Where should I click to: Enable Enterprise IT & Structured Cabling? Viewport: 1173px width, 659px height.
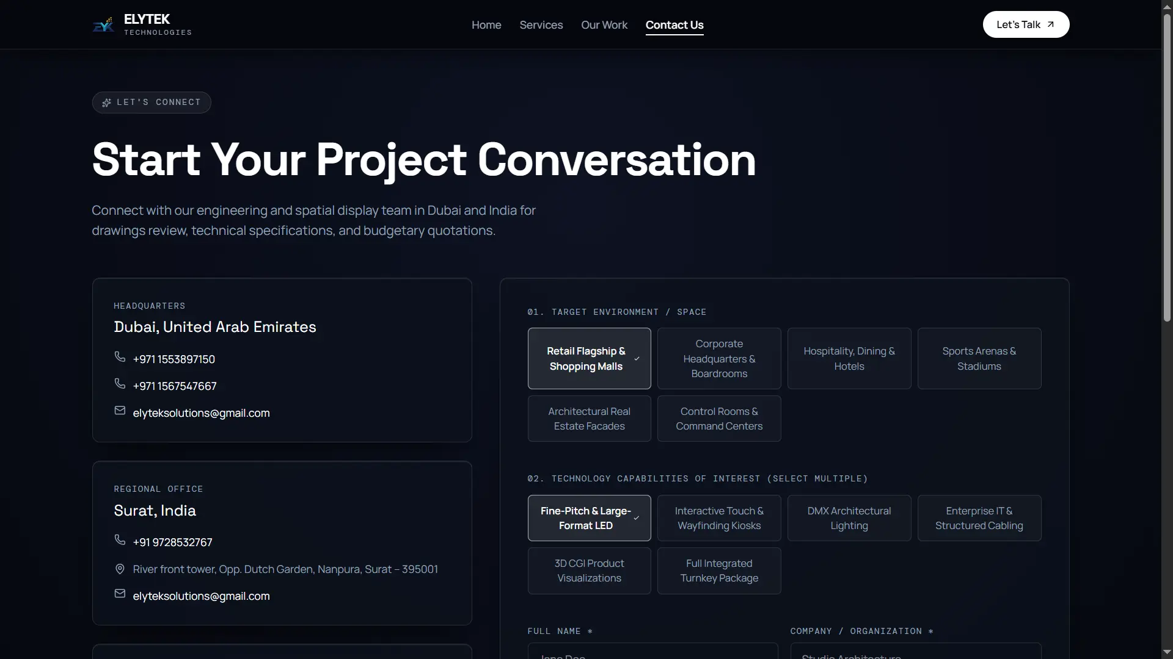tap(979, 518)
